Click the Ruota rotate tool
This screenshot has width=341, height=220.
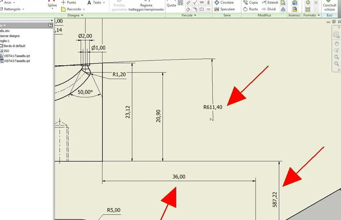[x=251, y=9]
